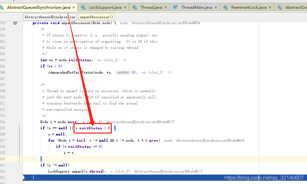The width and height of the screenshot is (307, 184).
Task: Collapse the unparkSuccessor method fold marker
Action: (x=22, y=23)
